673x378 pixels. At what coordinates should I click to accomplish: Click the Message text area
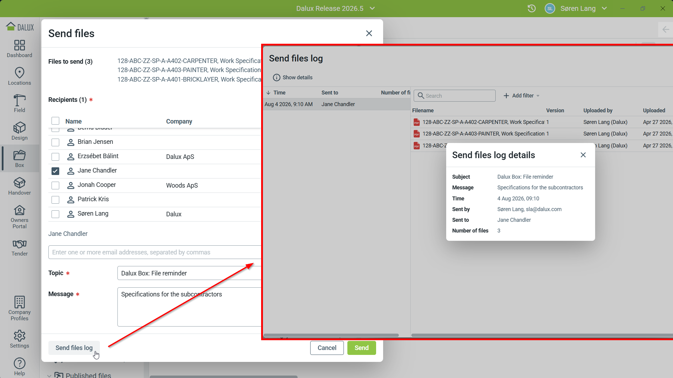click(189, 307)
